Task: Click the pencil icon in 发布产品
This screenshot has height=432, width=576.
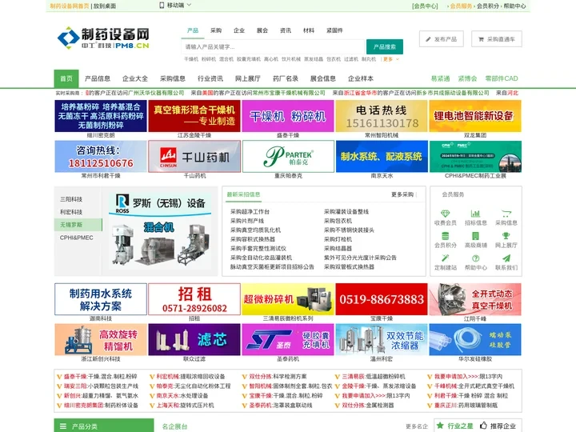Action: point(428,39)
